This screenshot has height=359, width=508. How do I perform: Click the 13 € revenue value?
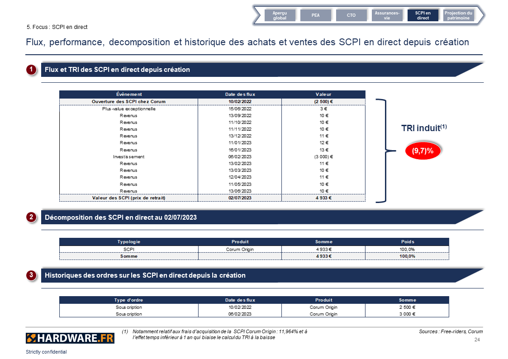[323, 150]
